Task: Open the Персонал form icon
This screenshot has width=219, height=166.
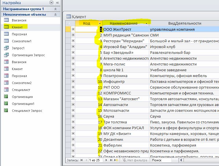Action: (6, 76)
